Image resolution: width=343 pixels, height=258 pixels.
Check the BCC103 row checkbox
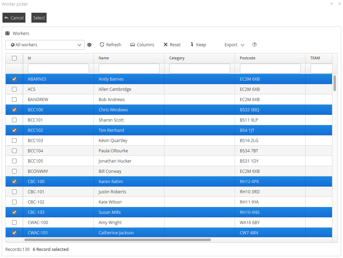coord(14,140)
